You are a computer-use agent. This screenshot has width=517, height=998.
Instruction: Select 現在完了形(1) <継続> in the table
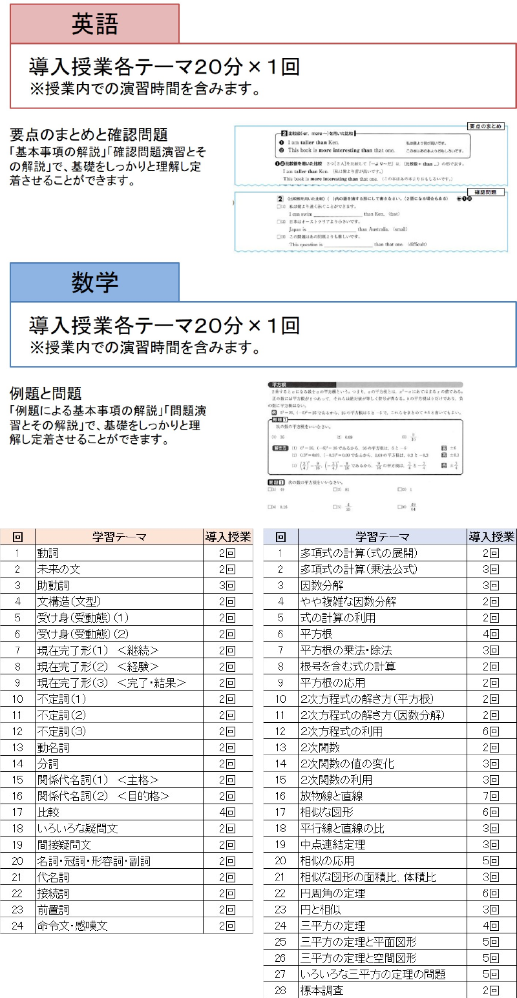119,650
